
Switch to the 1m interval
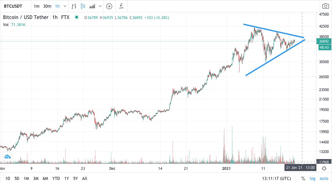(36, 6)
